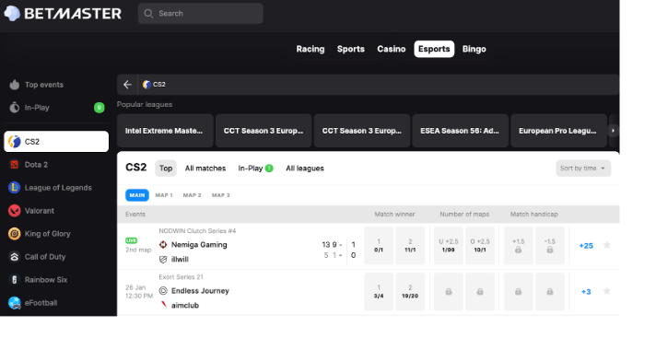This screenshot has height=338, width=656.
Task: Go back using the arrow button
Action: point(127,85)
